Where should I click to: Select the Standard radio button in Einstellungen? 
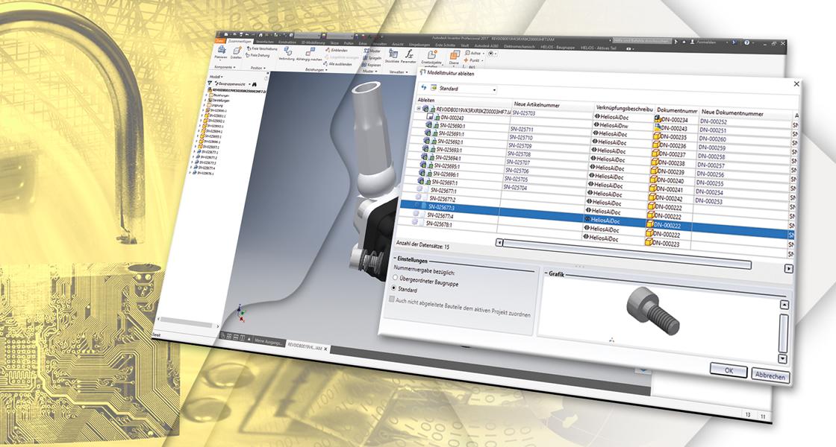point(395,288)
